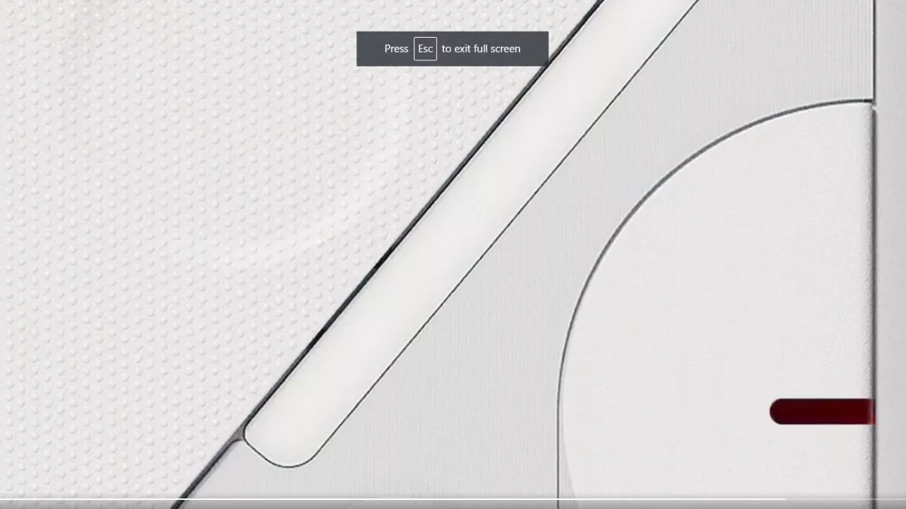Click the "to exit full screen" text
This screenshot has width=906, height=509.
coord(481,49)
